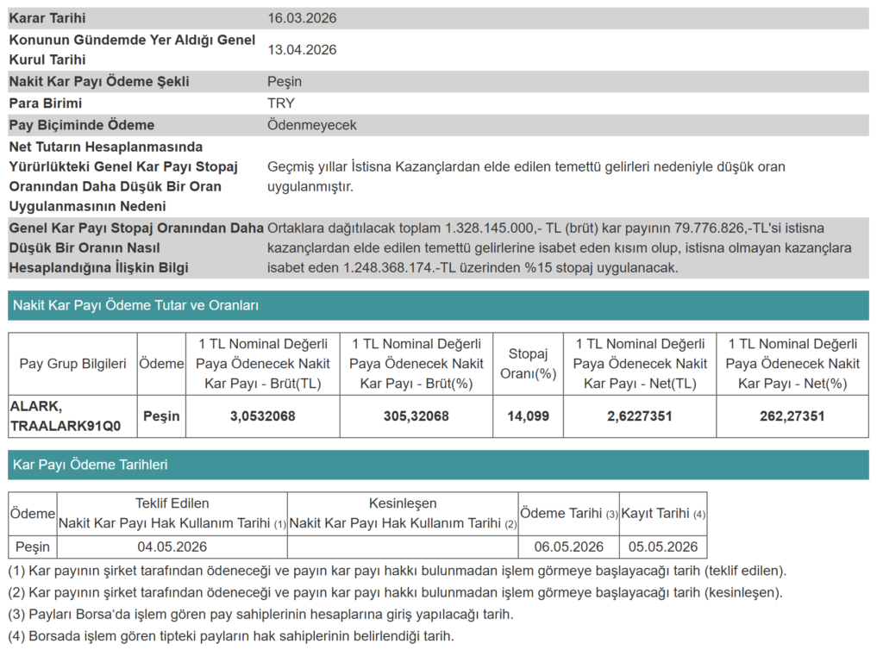Viewport: 883px width, 656px height.
Task: Click the Karar Tarihi value 16.03.2026
Action: [302, 18]
